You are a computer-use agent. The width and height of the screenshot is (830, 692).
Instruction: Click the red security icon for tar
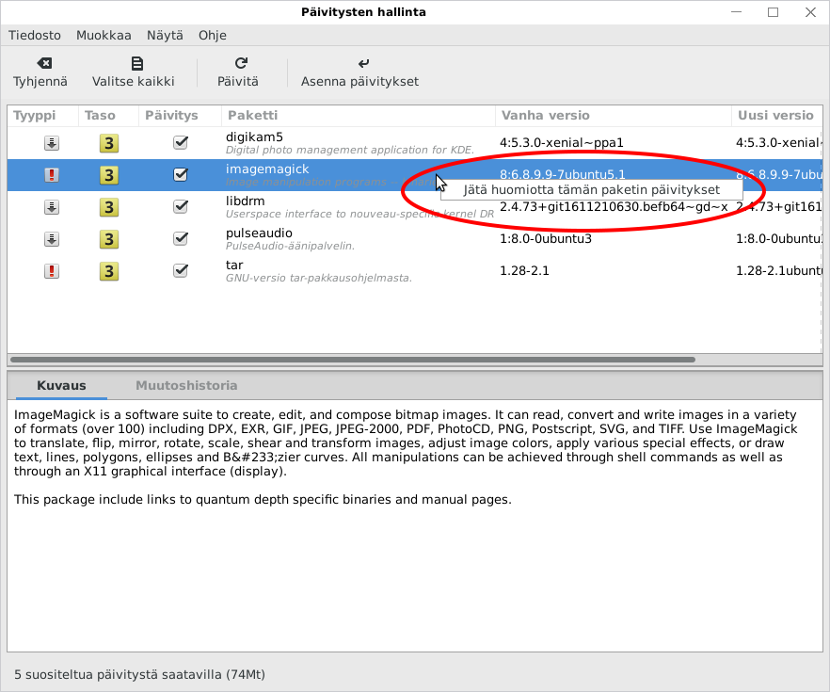click(x=52, y=271)
